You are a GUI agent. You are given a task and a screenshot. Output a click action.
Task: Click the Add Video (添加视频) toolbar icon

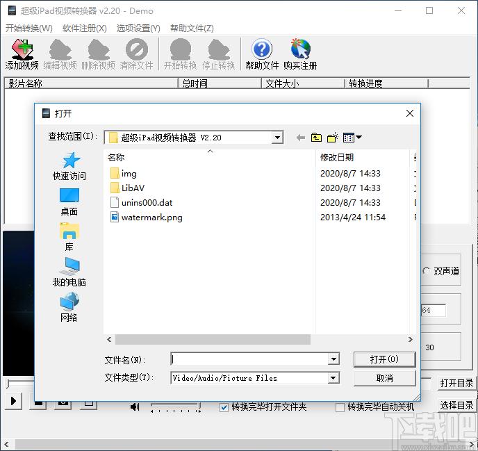pyautogui.click(x=22, y=54)
